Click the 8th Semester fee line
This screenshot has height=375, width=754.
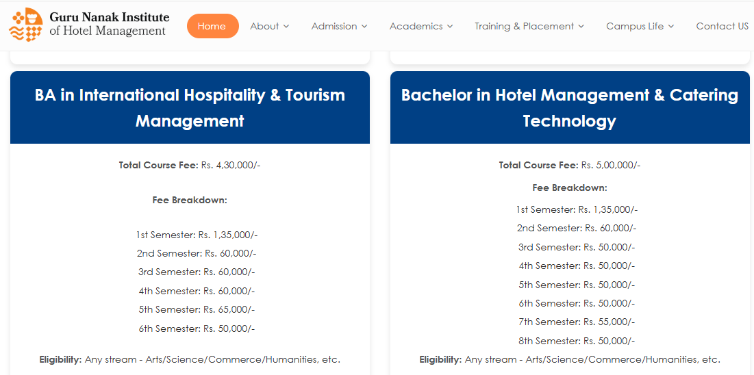(x=576, y=341)
